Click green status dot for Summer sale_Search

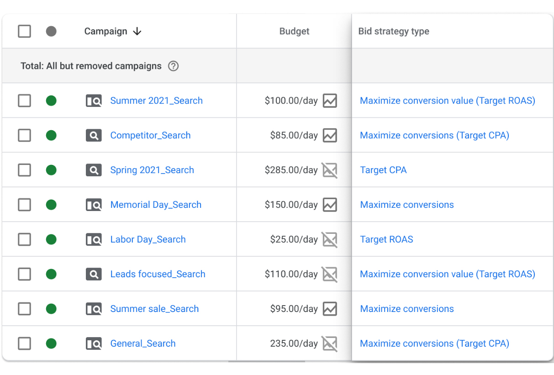[x=51, y=309]
